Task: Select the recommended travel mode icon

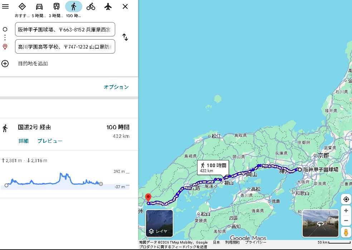Action: click(x=22, y=6)
